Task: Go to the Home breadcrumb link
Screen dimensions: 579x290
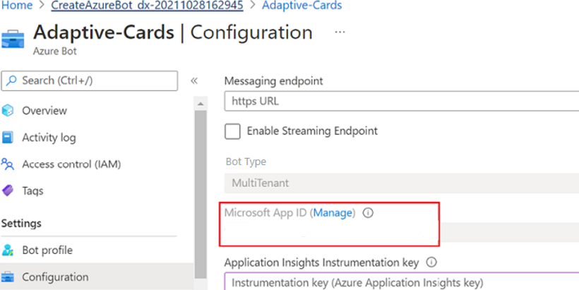Action: [17, 6]
